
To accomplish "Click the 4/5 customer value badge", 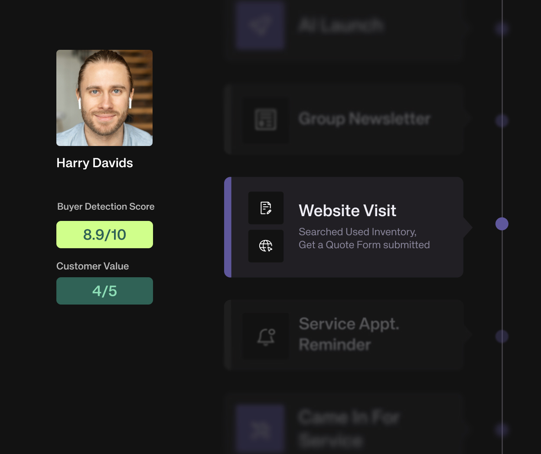I will (104, 291).
